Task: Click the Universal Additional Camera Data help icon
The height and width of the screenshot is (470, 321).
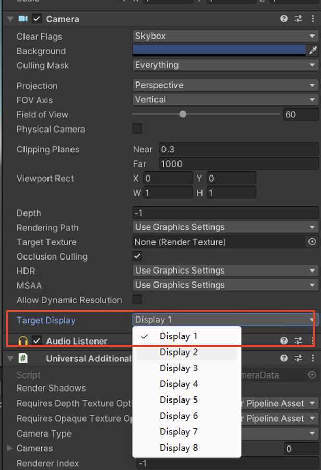Action: 284,358
